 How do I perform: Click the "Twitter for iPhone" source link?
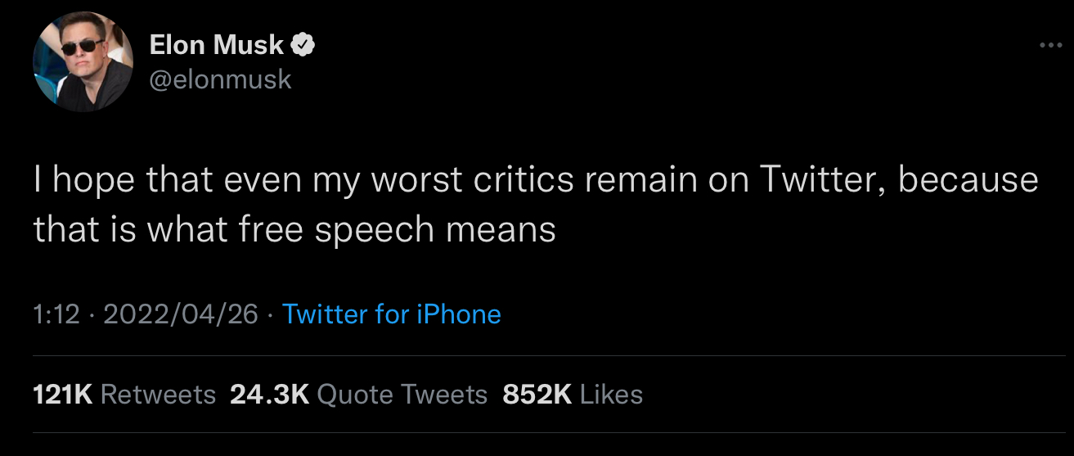point(391,314)
